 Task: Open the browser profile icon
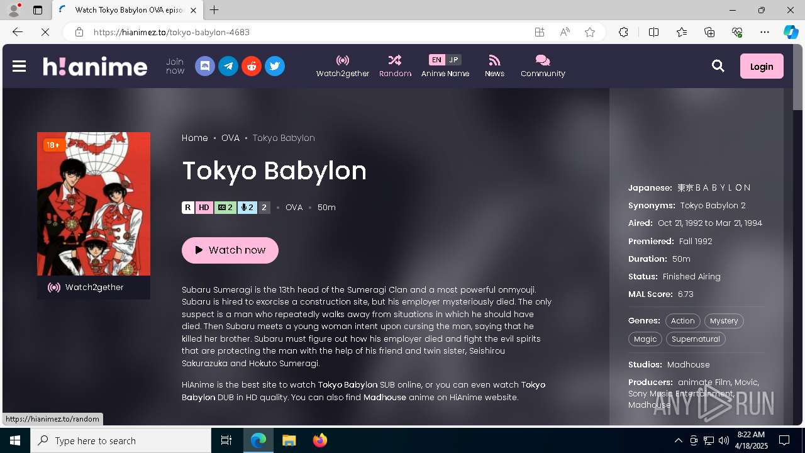(x=14, y=10)
